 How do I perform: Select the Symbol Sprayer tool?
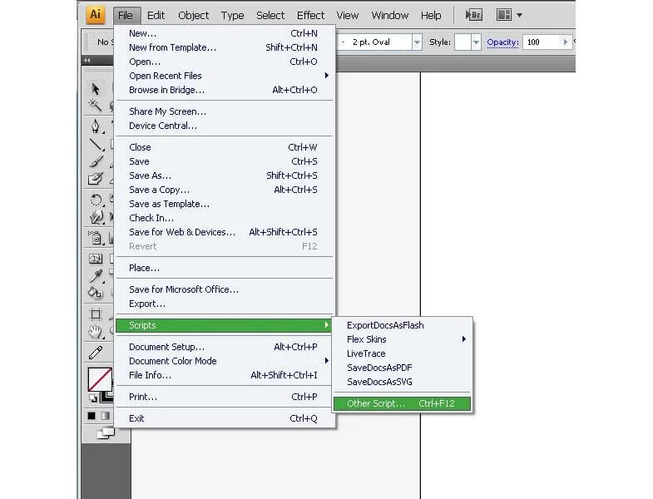pyautogui.click(x=96, y=238)
